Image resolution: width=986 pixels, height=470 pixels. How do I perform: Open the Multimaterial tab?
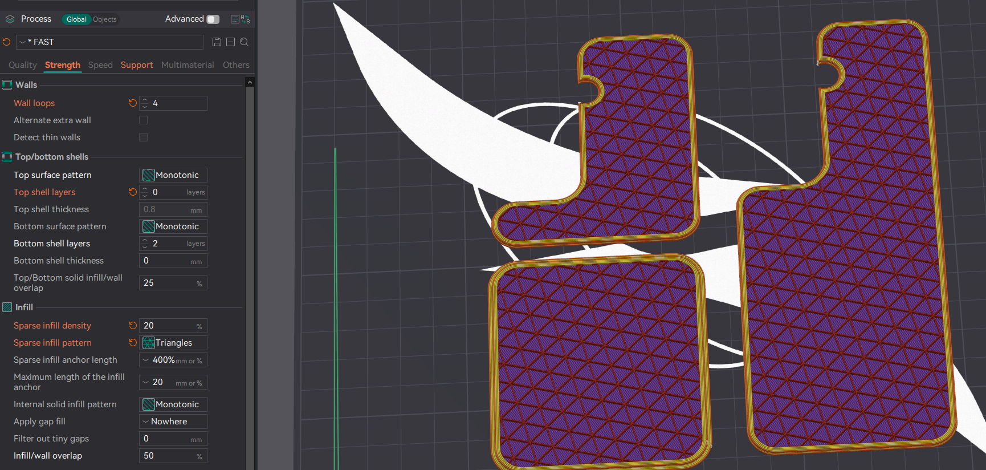pyautogui.click(x=188, y=65)
